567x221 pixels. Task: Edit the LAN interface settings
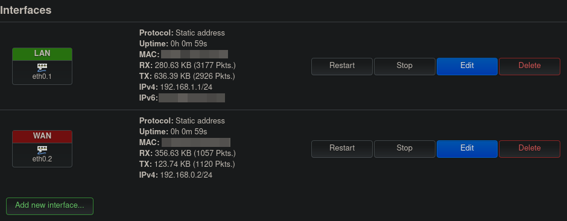coord(467,66)
